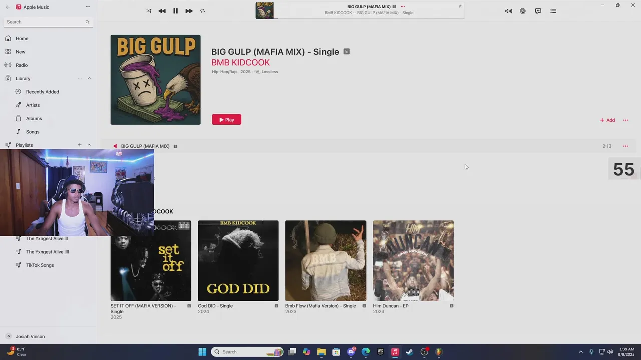Click the search magnifier icon
The height and width of the screenshot is (360, 641).
(x=87, y=22)
